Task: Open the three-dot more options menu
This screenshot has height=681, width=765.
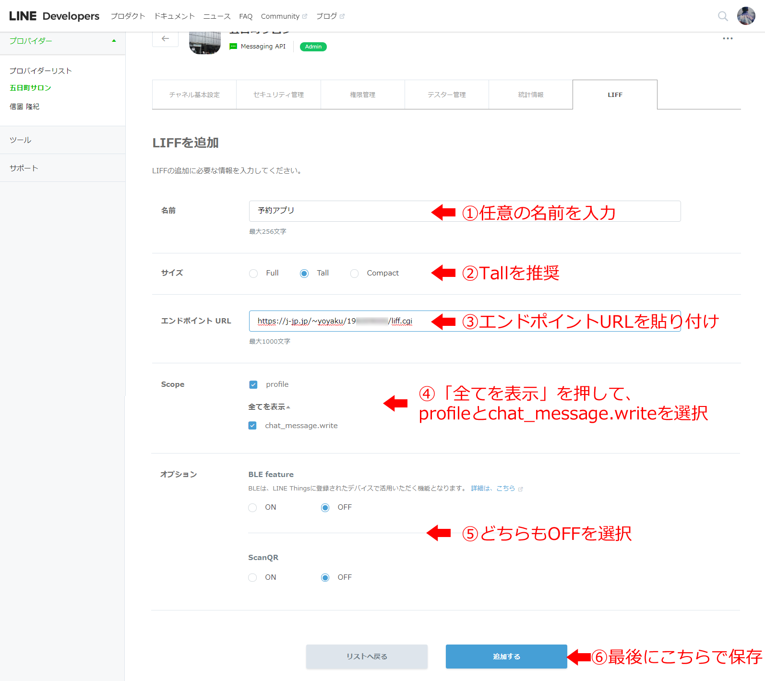Action: click(x=728, y=38)
